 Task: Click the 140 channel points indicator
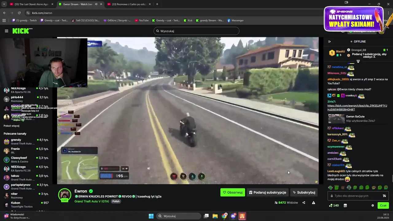[334, 206]
